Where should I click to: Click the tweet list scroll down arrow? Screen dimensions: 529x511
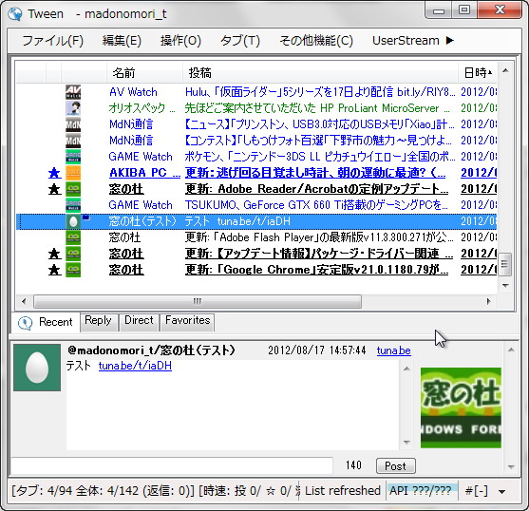pos(505,285)
